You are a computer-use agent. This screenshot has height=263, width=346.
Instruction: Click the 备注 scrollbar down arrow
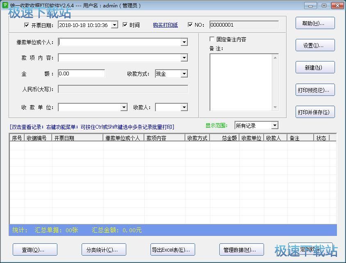click(x=275, y=107)
